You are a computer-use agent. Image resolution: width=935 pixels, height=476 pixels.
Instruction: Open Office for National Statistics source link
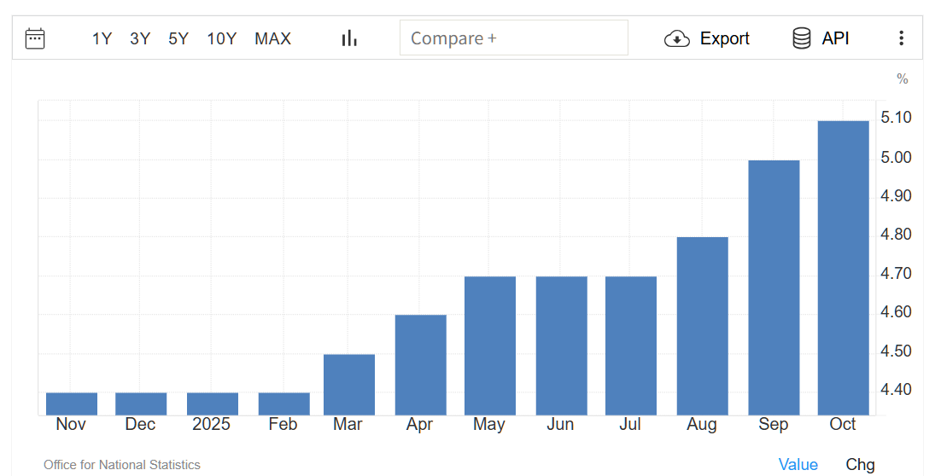[x=122, y=465]
